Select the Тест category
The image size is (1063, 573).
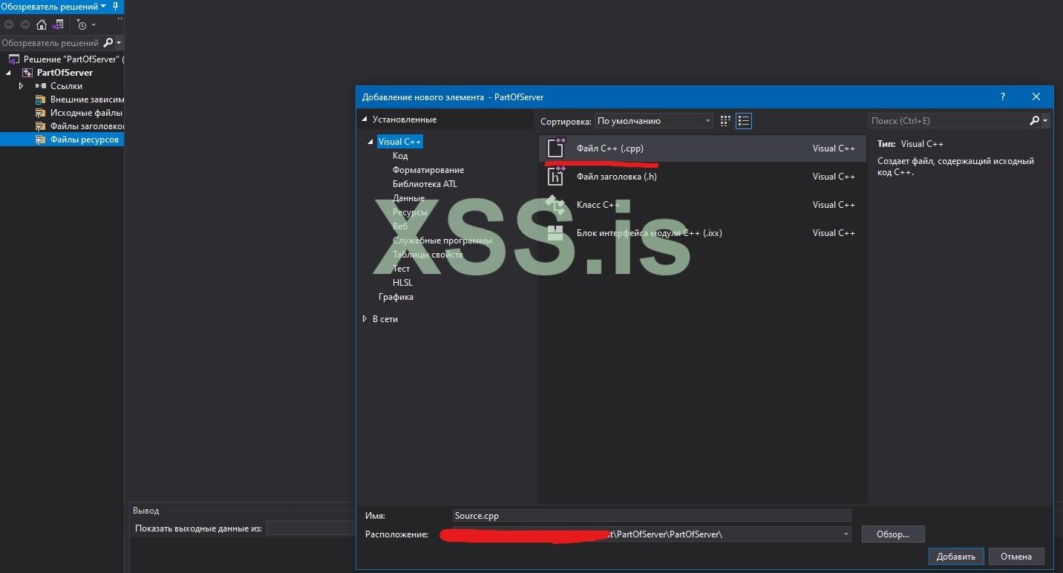click(x=402, y=269)
